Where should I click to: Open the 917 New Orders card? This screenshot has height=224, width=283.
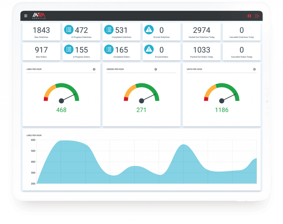41,51
